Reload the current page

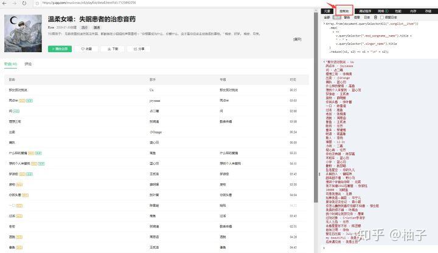click(24, 3)
